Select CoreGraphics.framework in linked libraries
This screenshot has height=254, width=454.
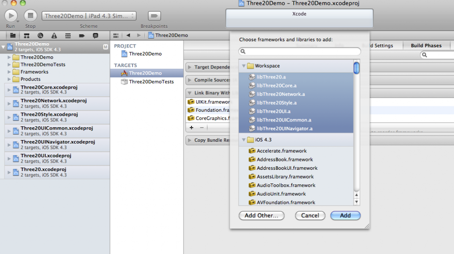208,118
